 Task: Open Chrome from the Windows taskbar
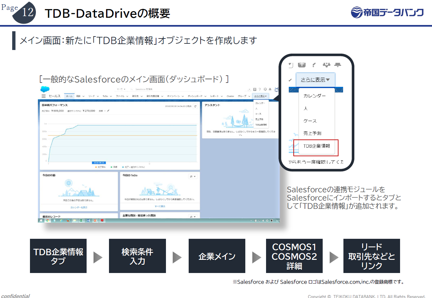point(47,220)
